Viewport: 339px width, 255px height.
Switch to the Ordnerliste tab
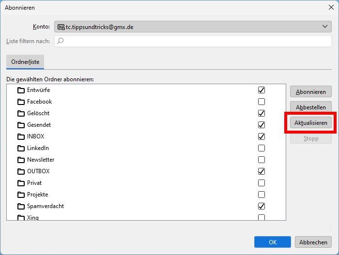click(x=25, y=62)
